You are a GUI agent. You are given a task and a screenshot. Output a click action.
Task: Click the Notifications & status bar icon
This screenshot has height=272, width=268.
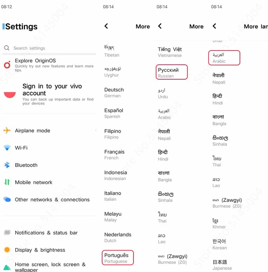click(x=7, y=233)
